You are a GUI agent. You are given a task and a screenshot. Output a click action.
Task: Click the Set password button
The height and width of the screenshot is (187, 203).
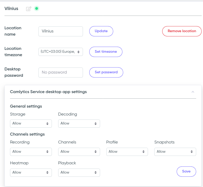(x=106, y=72)
